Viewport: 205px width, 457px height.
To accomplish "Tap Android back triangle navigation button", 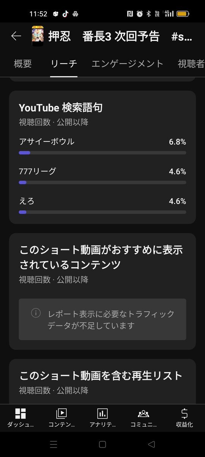I will (151, 444).
